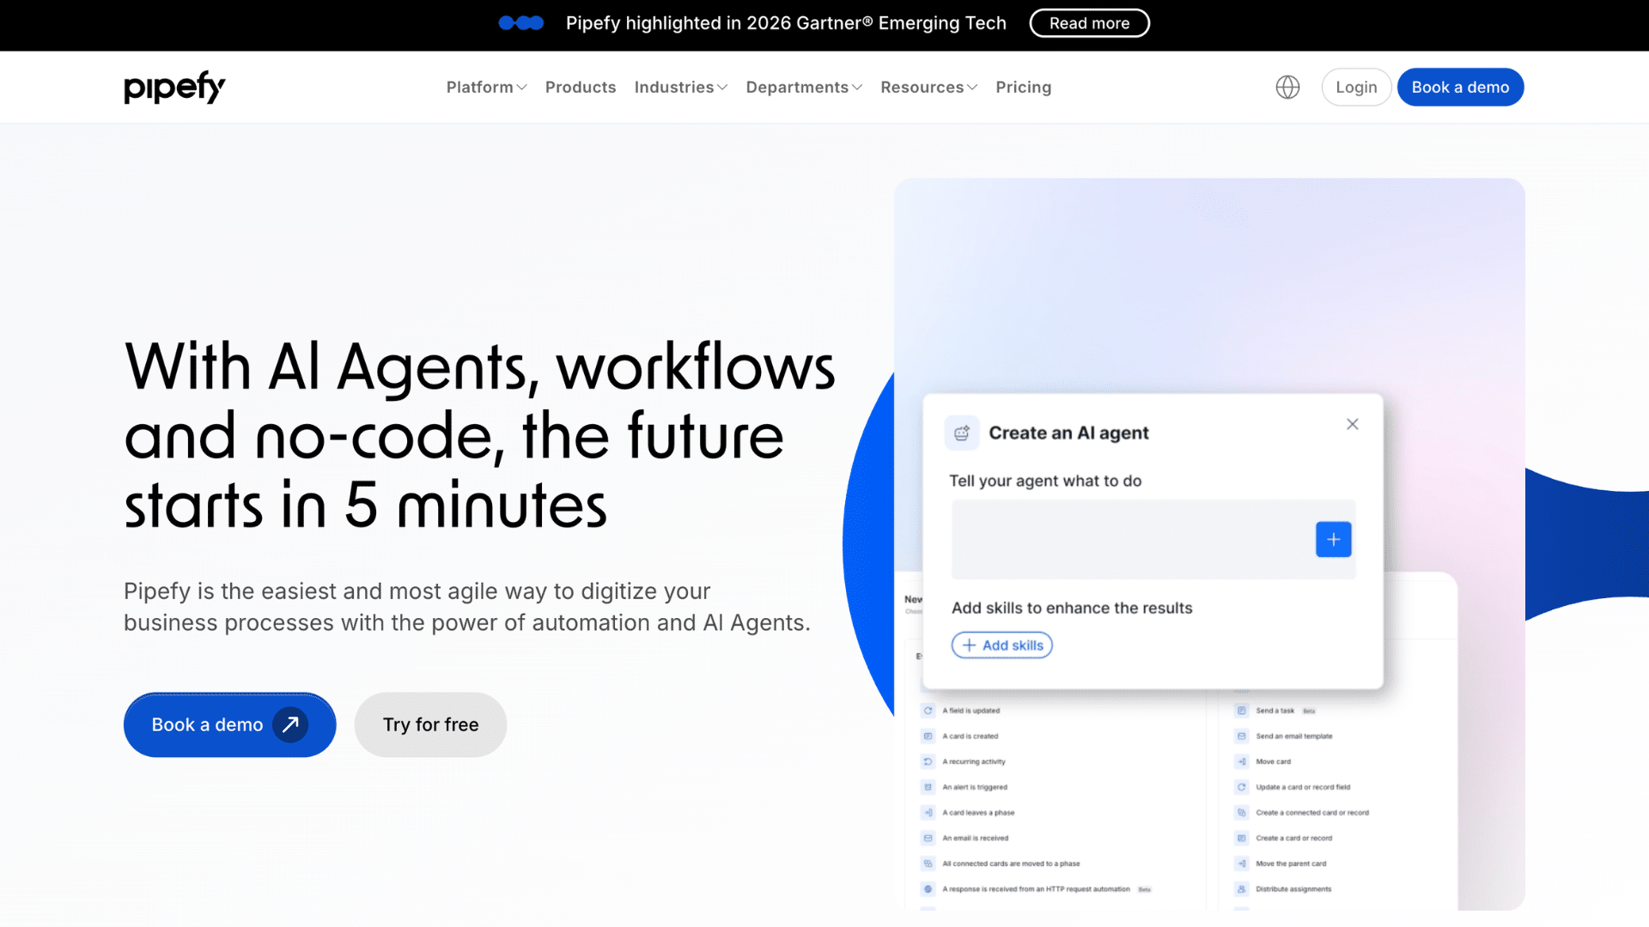Image resolution: width=1649 pixels, height=927 pixels.
Task: Click the Login button
Action: 1356,87
